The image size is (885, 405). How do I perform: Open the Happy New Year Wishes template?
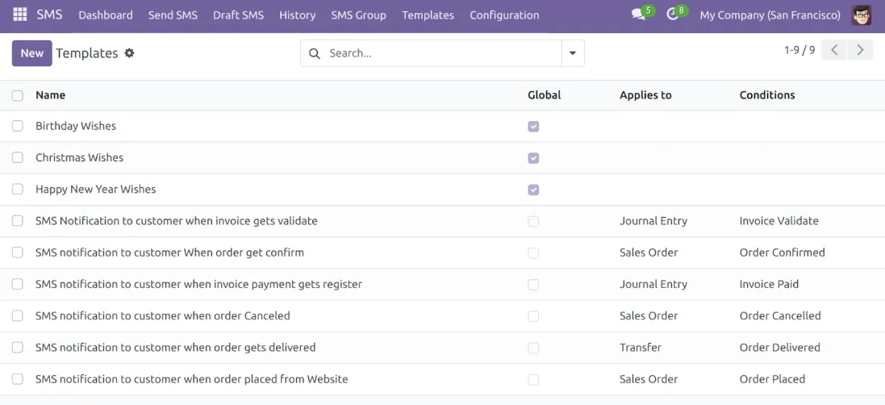pyautogui.click(x=95, y=189)
